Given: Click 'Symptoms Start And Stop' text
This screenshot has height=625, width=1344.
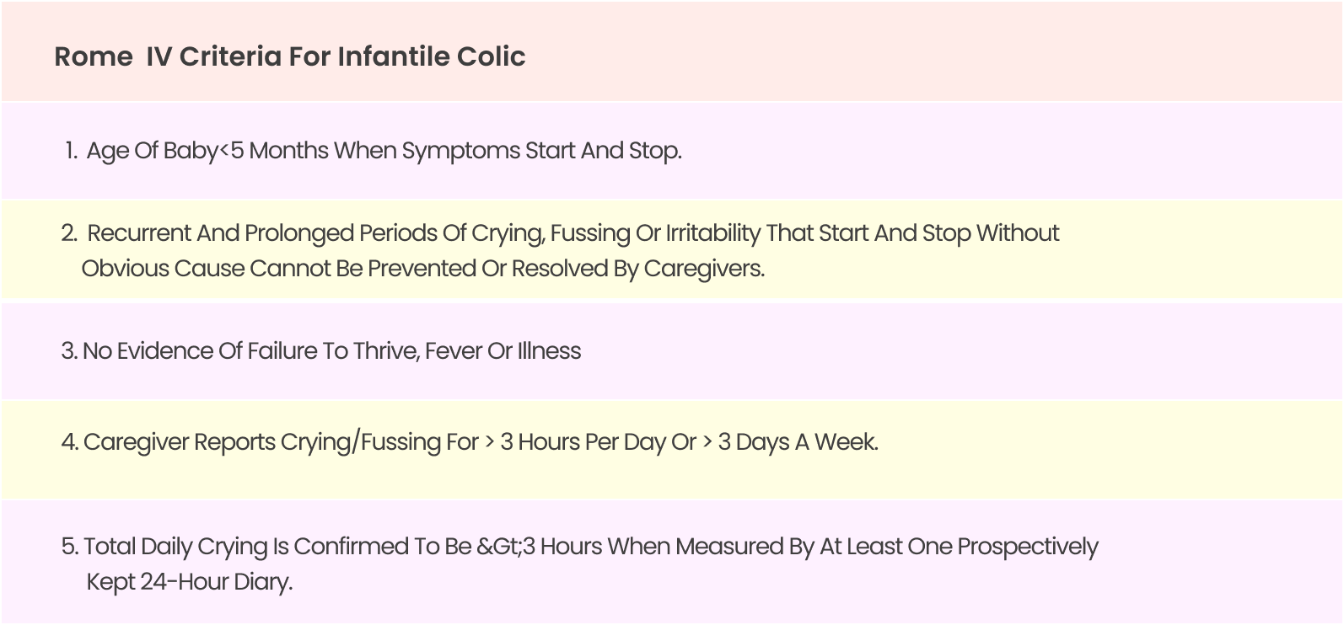Looking at the screenshot, I should [541, 151].
